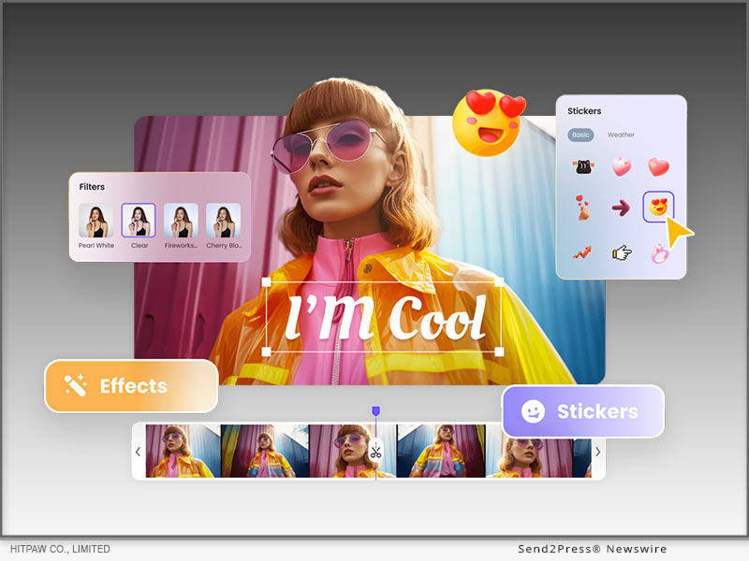Click the scissors split icon on timeline
The width and height of the screenshot is (749, 561).
click(375, 452)
